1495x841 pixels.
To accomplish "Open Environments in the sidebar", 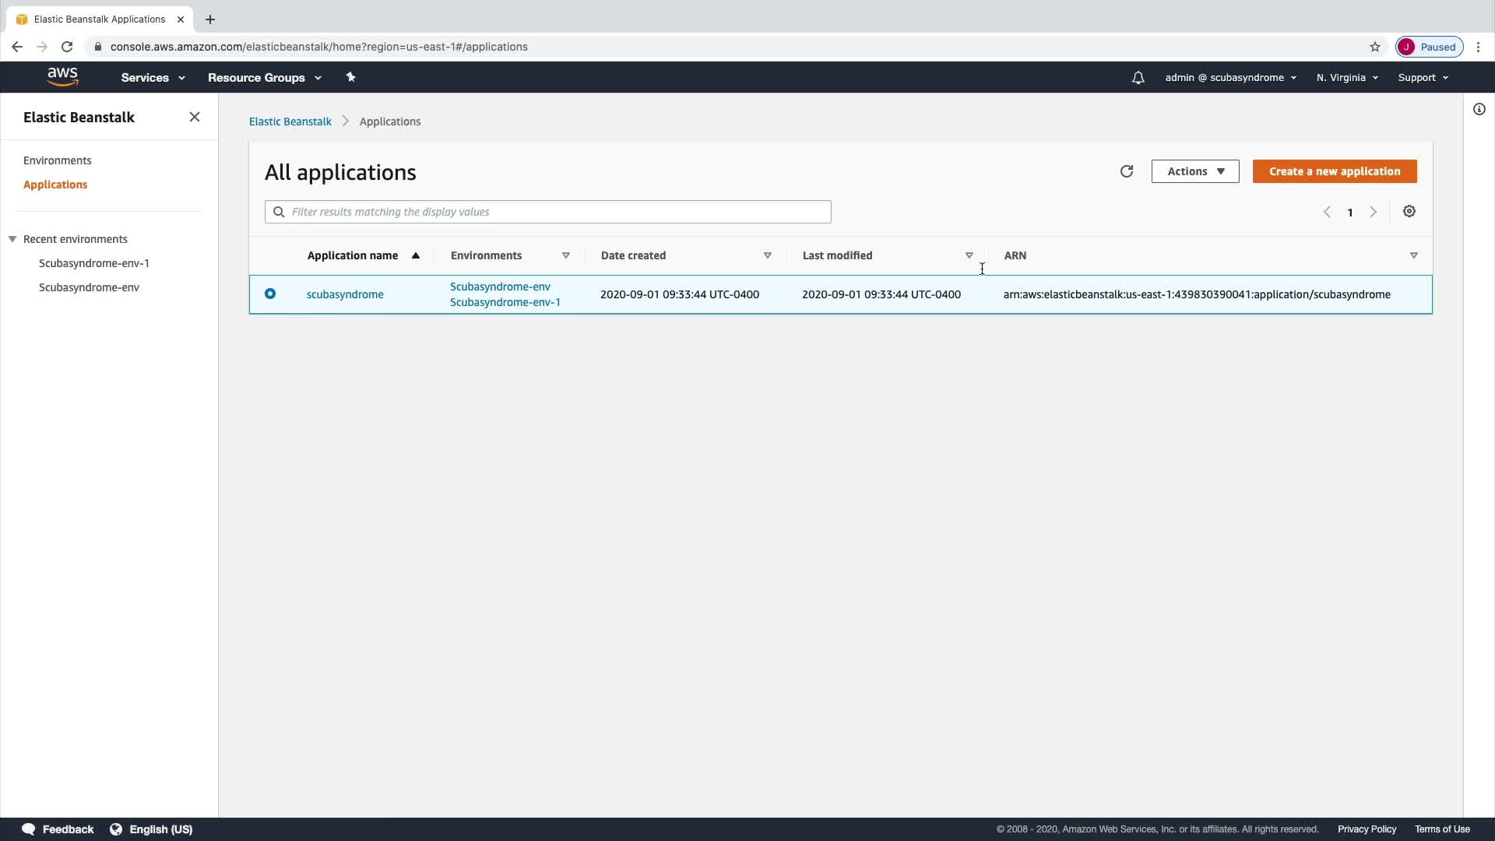I will point(57,160).
